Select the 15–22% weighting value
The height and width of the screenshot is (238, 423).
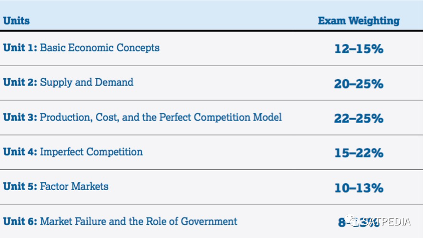tap(359, 153)
